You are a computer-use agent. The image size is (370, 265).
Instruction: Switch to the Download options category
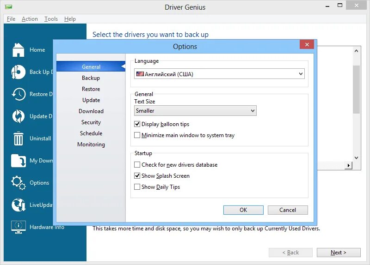pos(91,111)
